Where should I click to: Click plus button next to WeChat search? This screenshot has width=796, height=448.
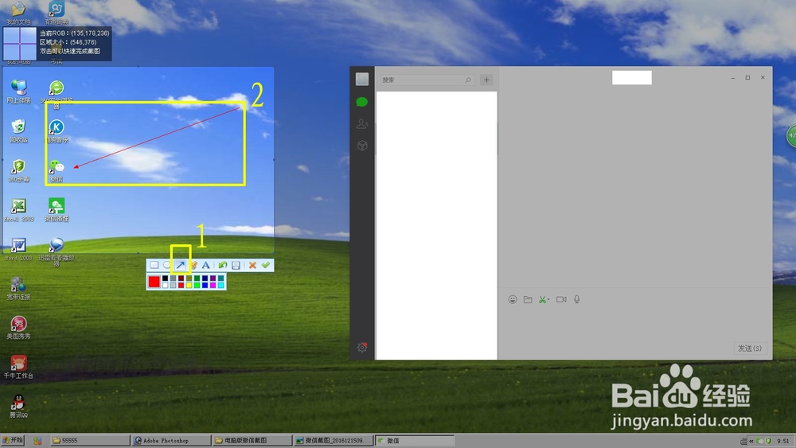point(486,80)
